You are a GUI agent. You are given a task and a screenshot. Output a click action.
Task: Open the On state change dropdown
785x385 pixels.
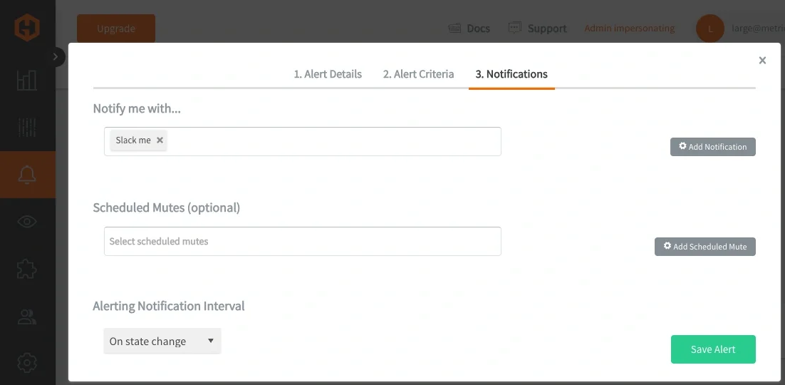coord(162,341)
